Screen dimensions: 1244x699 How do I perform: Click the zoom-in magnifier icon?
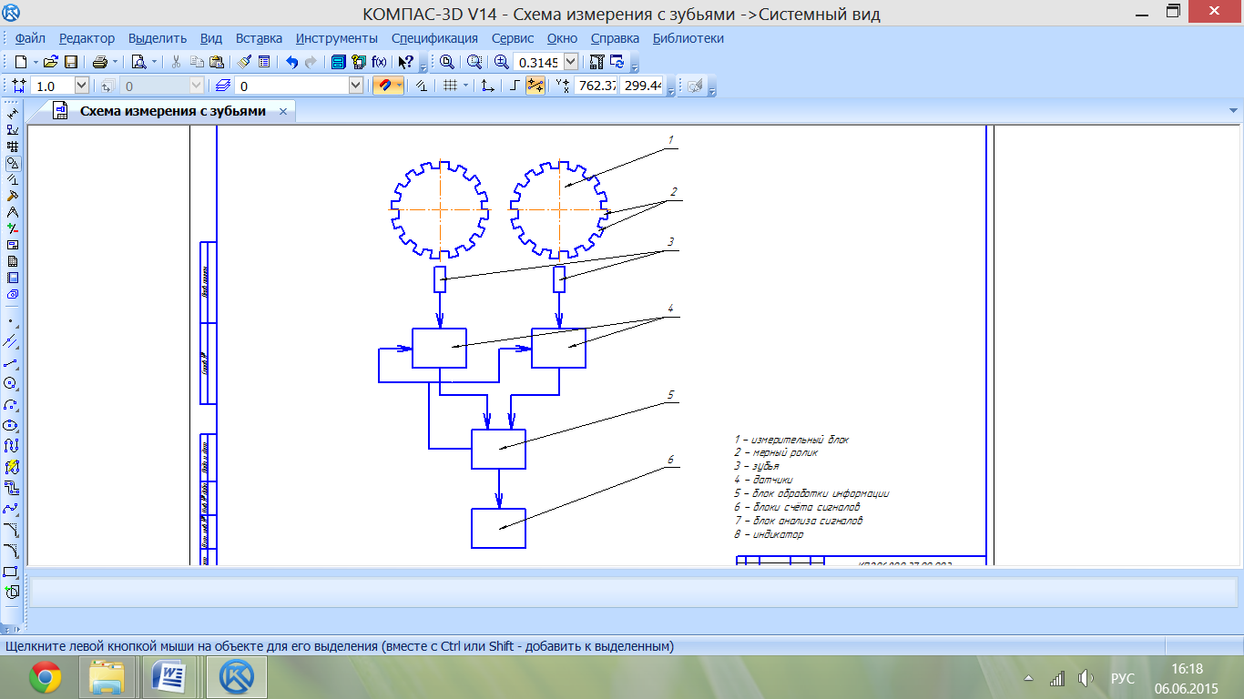[x=502, y=62]
